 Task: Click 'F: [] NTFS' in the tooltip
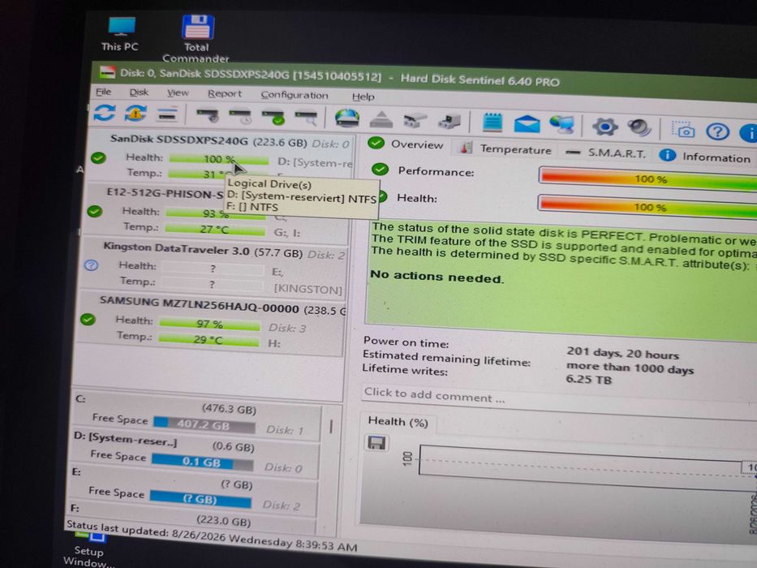point(252,207)
